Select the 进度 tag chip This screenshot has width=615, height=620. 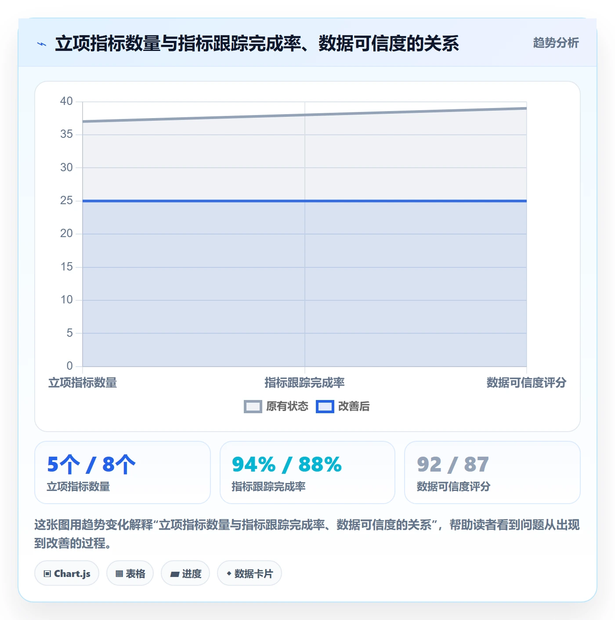185,573
